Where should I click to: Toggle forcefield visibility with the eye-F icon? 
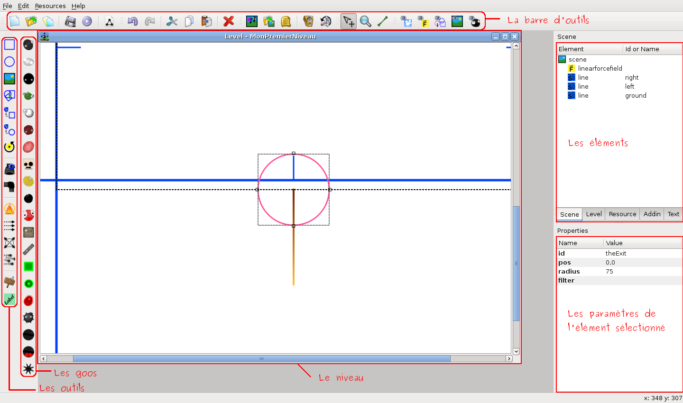point(423,21)
